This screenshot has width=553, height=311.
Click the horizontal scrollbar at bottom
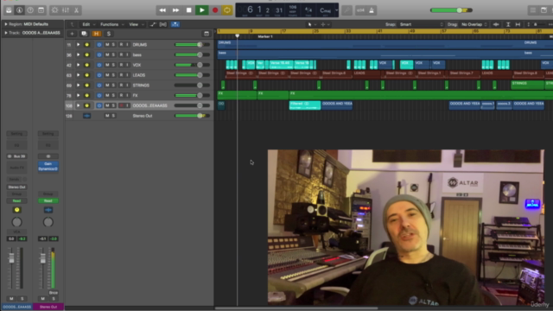click(296, 308)
